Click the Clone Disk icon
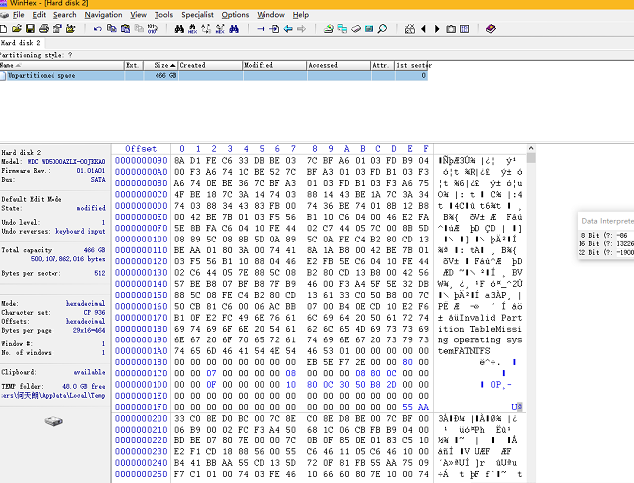634x483 pixels. 342,29
